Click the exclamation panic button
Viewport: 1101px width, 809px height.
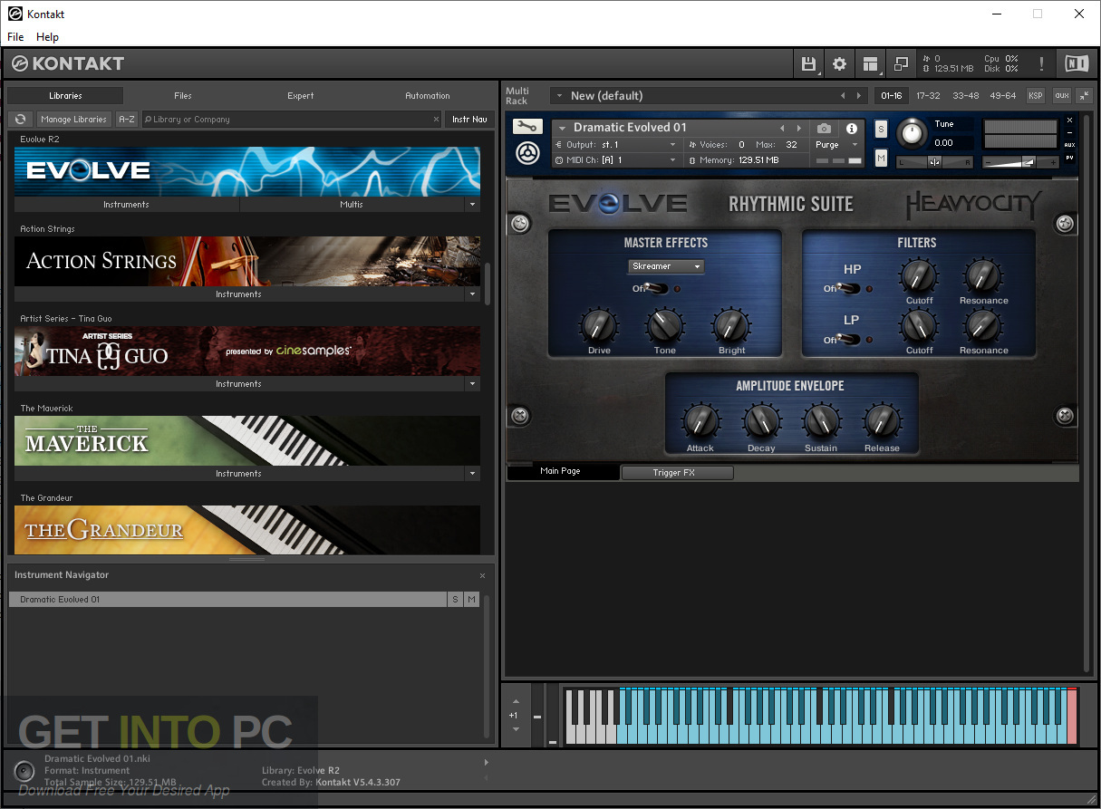tap(1042, 63)
